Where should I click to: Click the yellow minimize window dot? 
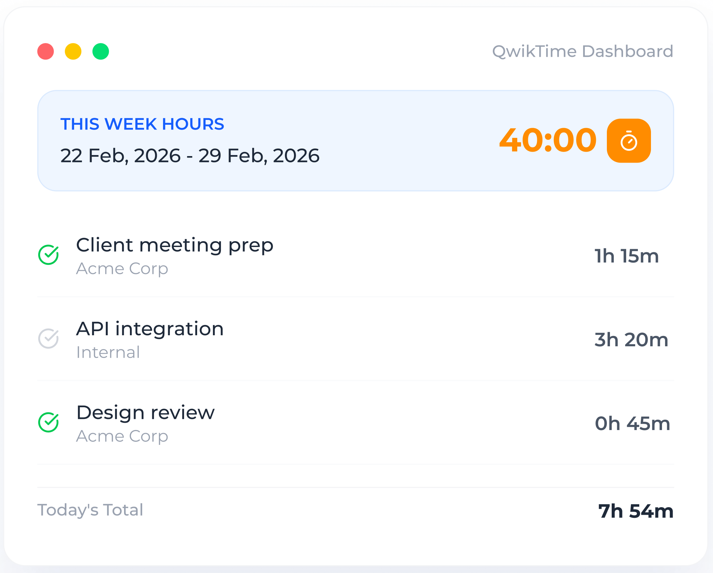point(73,51)
